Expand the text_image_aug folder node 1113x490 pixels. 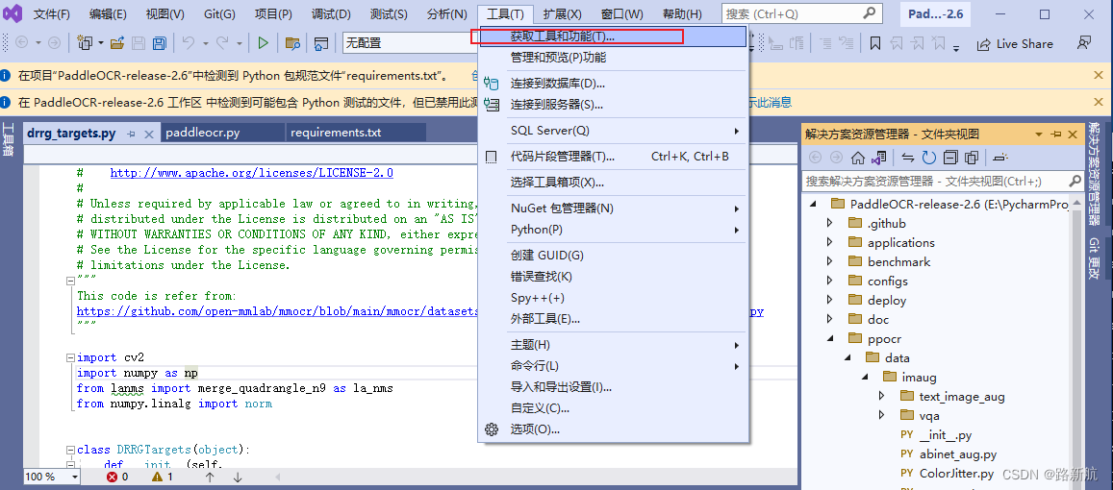[881, 396]
